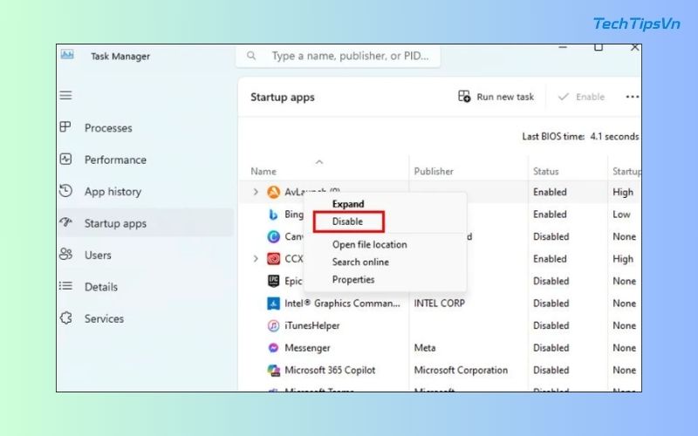Click Disabled status in Messenger row
This screenshot has height=436, width=698.
(x=551, y=348)
